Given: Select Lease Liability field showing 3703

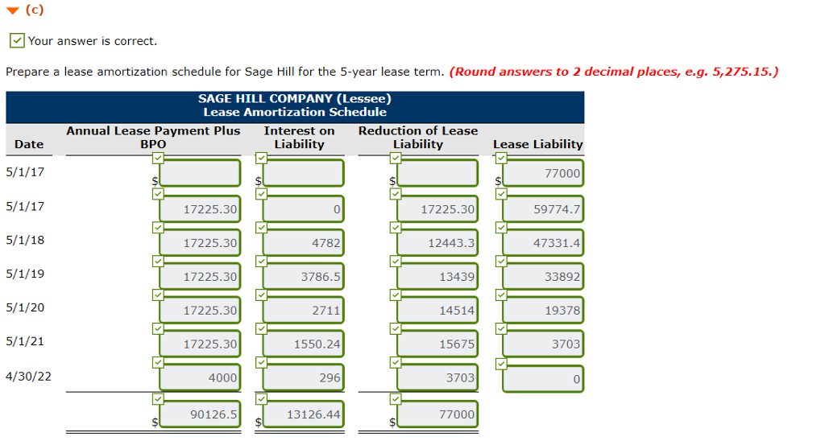Looking at the screenshot, I should pos(543,344).
